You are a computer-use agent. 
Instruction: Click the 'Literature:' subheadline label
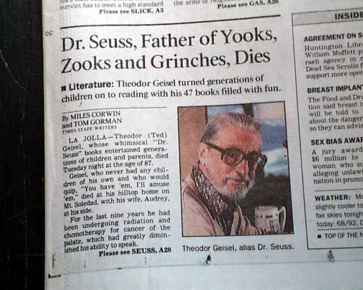[x=91, y=86]
